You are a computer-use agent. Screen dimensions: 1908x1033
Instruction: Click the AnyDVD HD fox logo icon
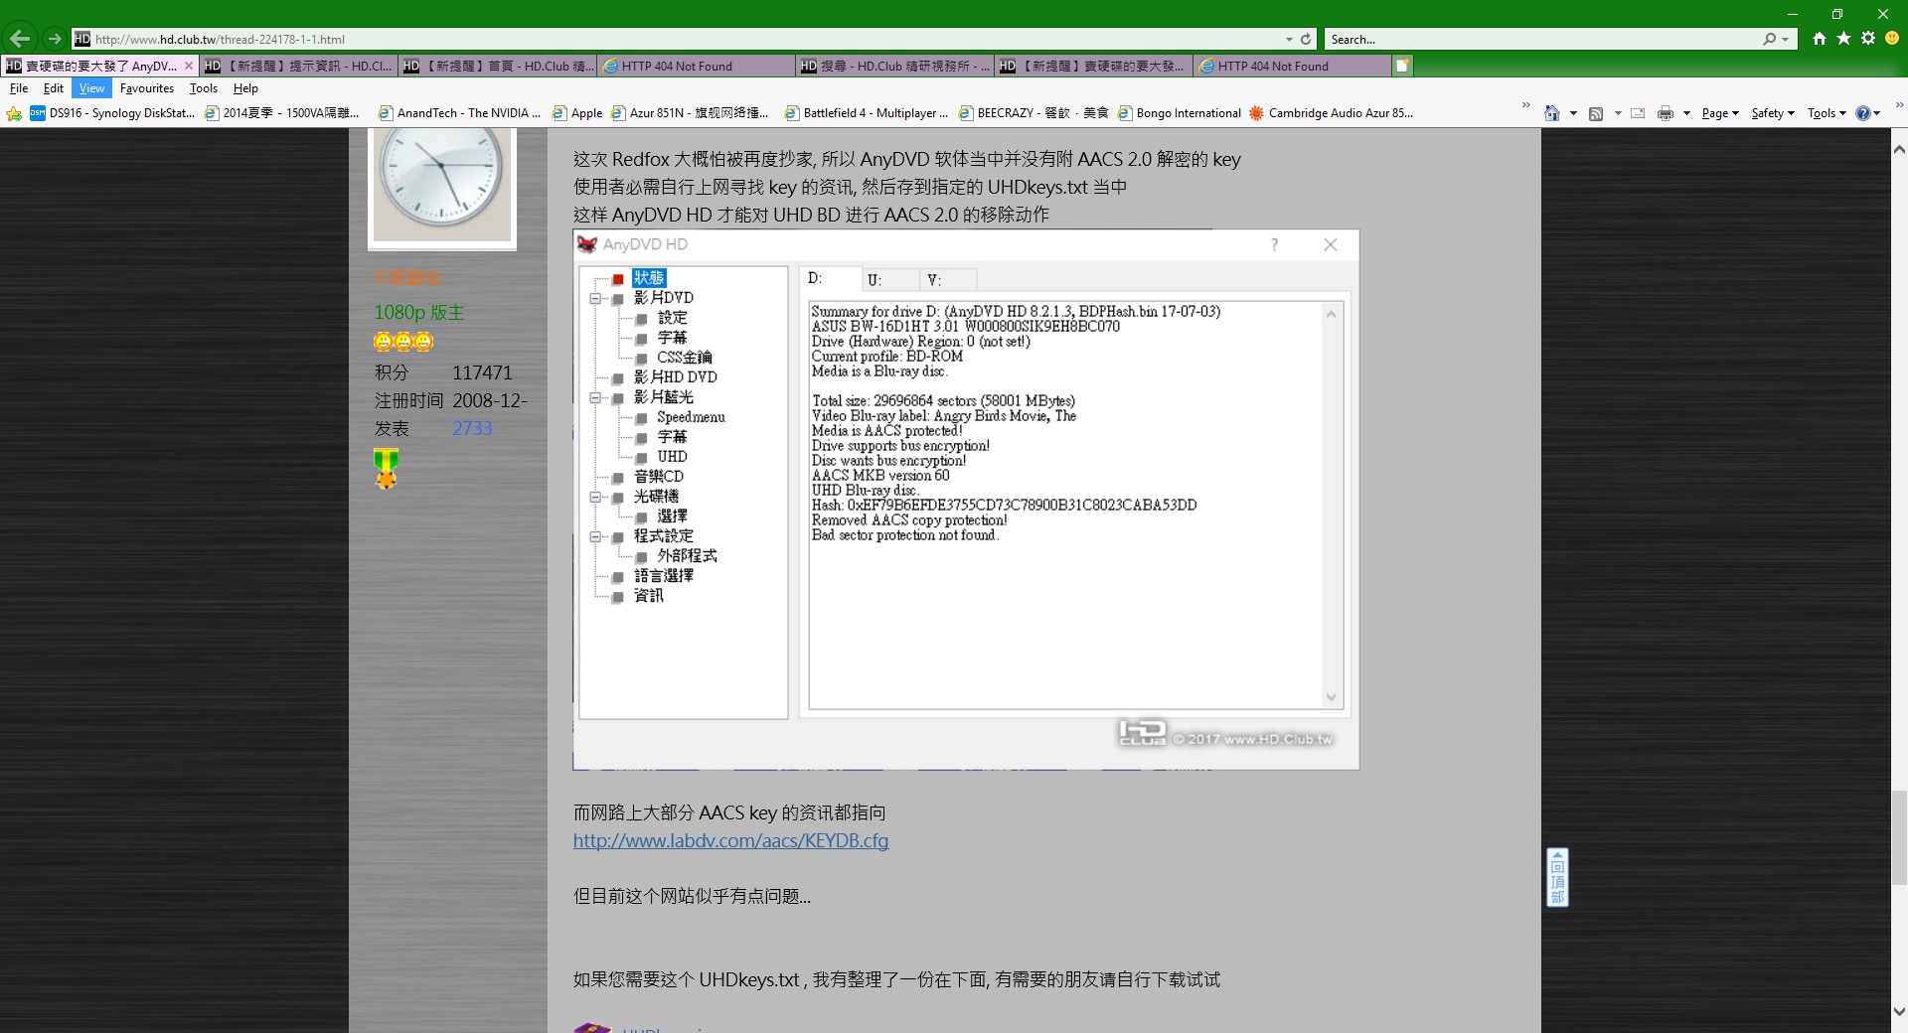pyautogui.click(x=587, y=244)
